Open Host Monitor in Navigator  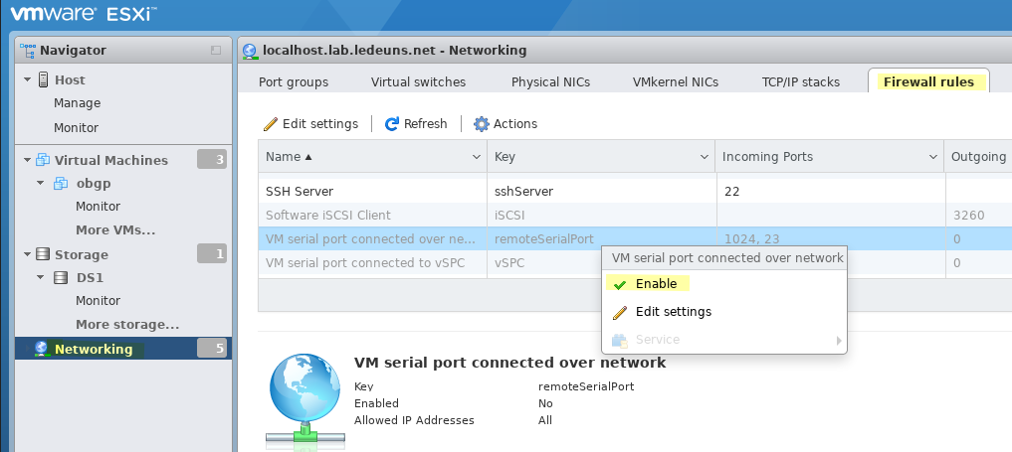click(x=77, y=127)
